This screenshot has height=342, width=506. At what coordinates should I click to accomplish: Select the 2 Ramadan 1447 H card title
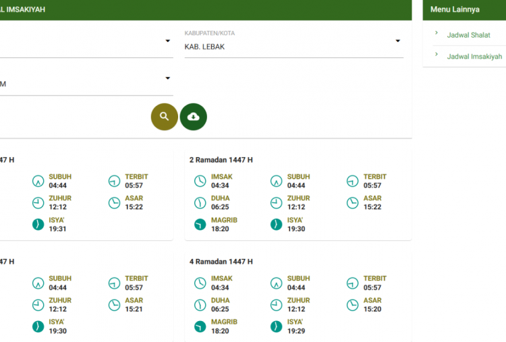click(x=221, y=160)
